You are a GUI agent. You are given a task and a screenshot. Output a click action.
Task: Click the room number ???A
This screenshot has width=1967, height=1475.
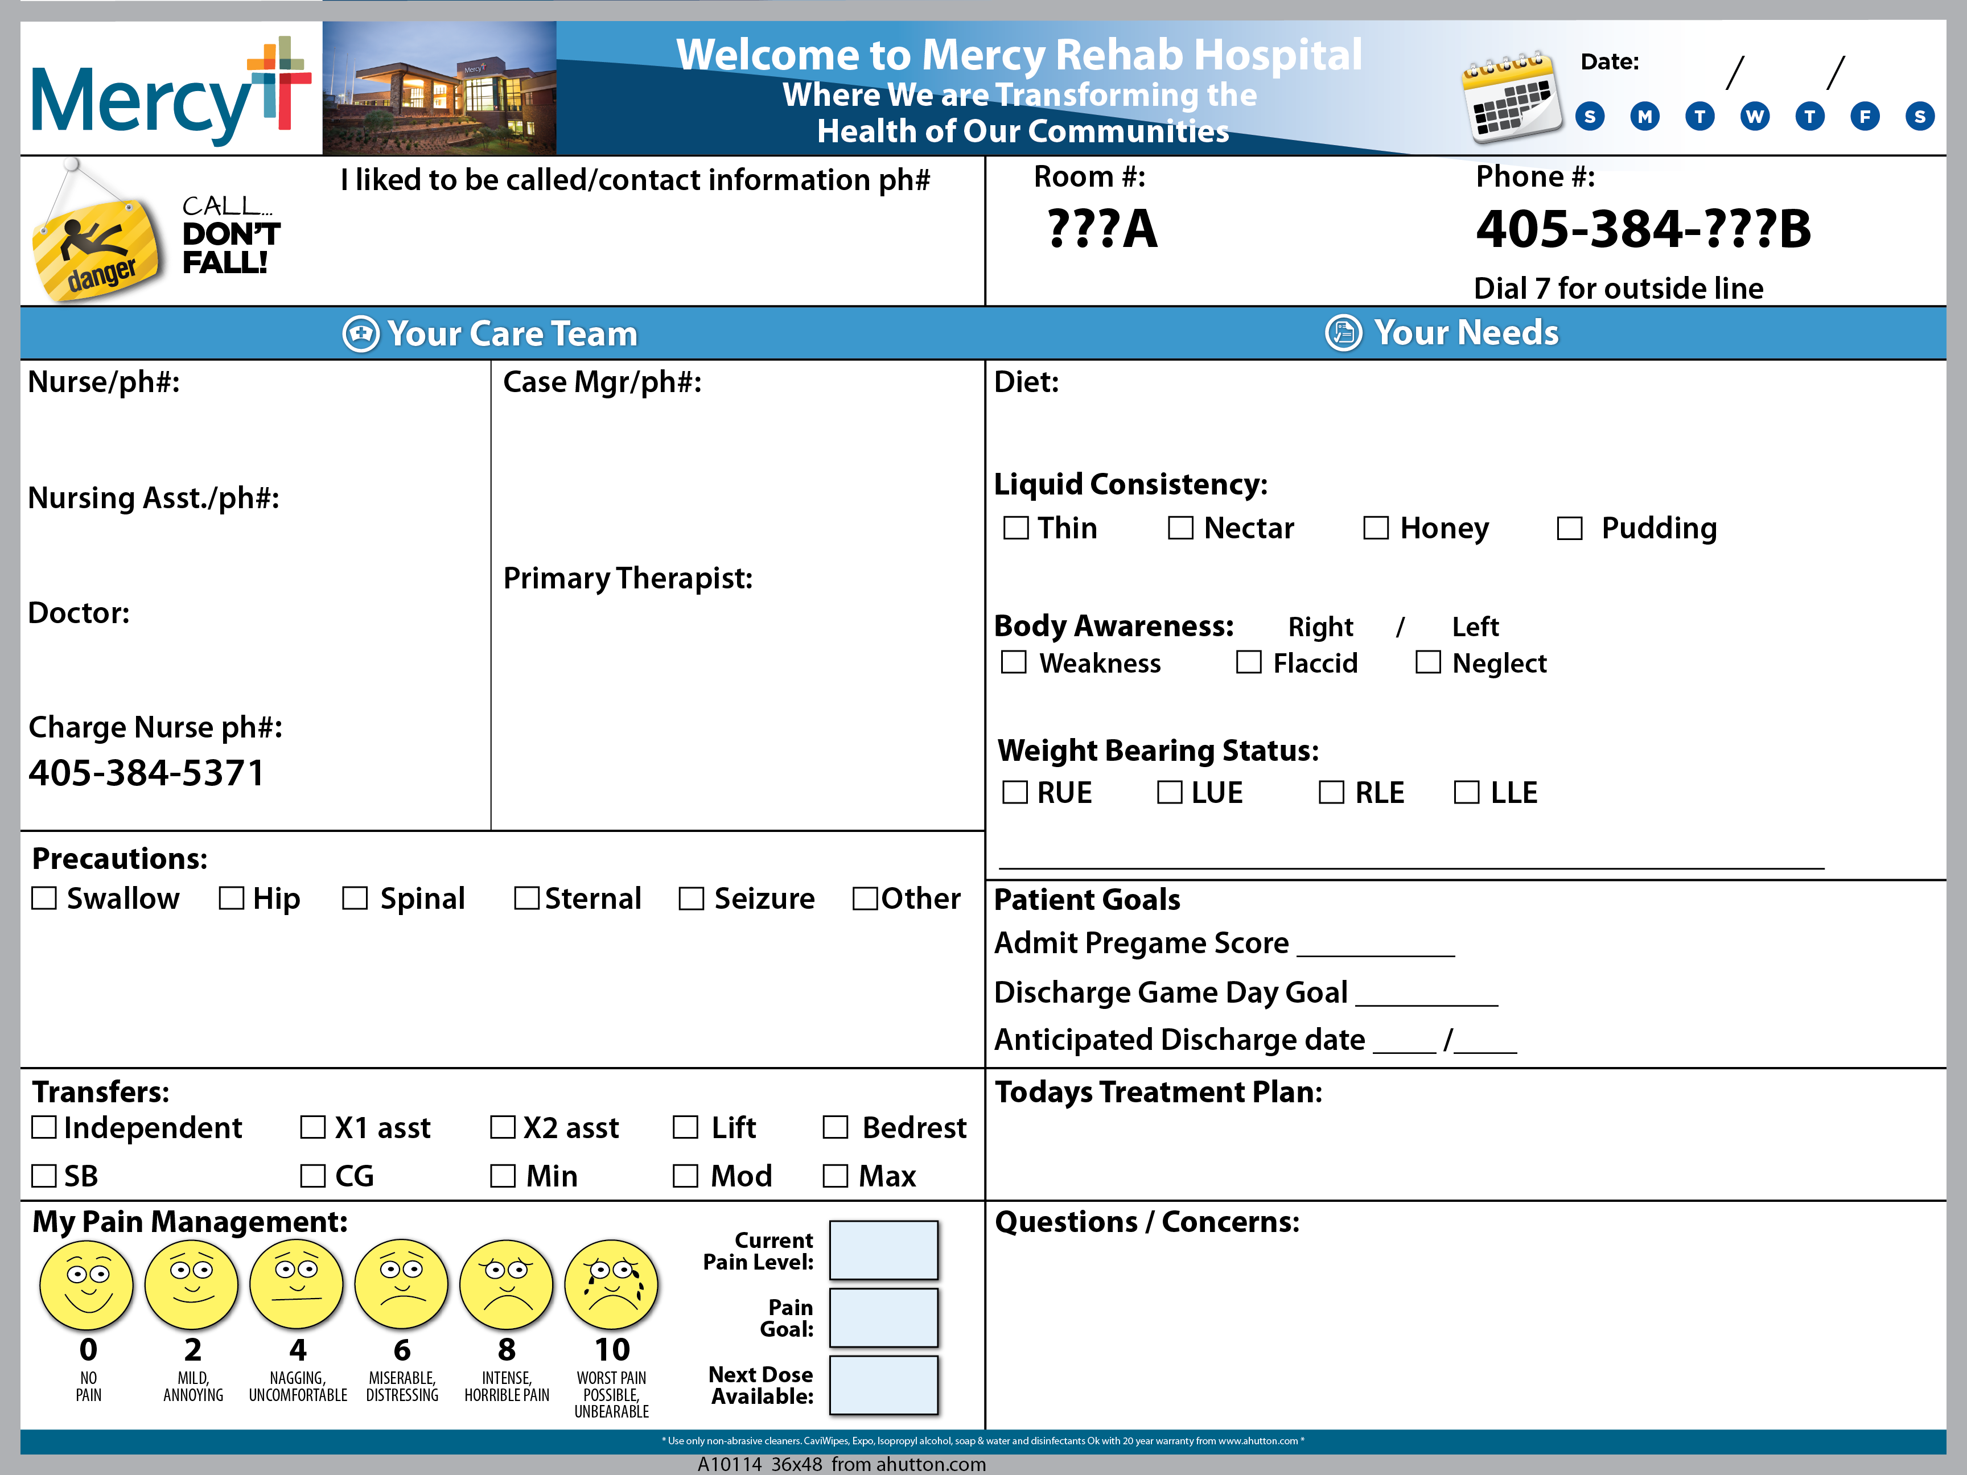(1102, 229)
